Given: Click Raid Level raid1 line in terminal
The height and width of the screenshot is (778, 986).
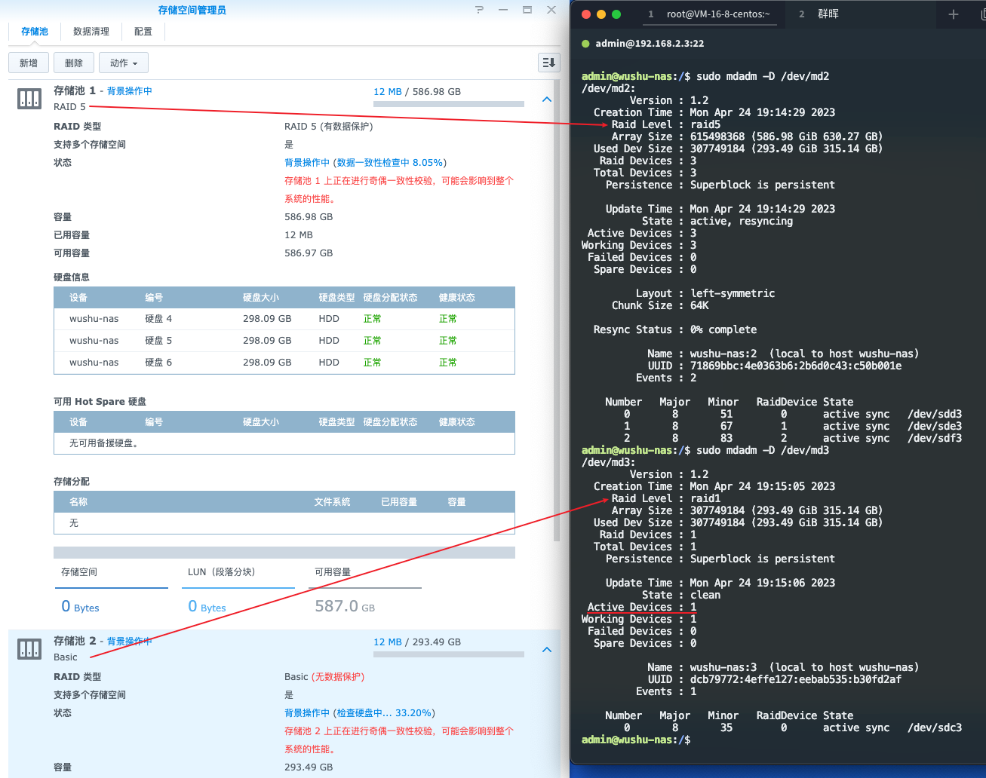Looking at the screenshot, I should click(x=666, y=498).
